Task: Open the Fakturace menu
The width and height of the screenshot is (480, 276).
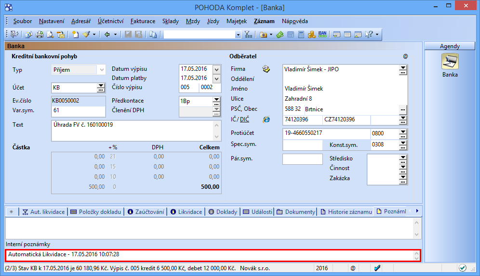Action: (x=143, y=21)
